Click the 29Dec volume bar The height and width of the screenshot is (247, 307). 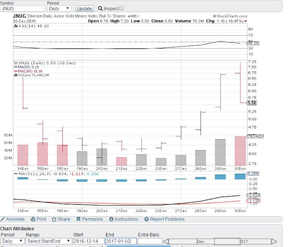click(x=220, y=152)
